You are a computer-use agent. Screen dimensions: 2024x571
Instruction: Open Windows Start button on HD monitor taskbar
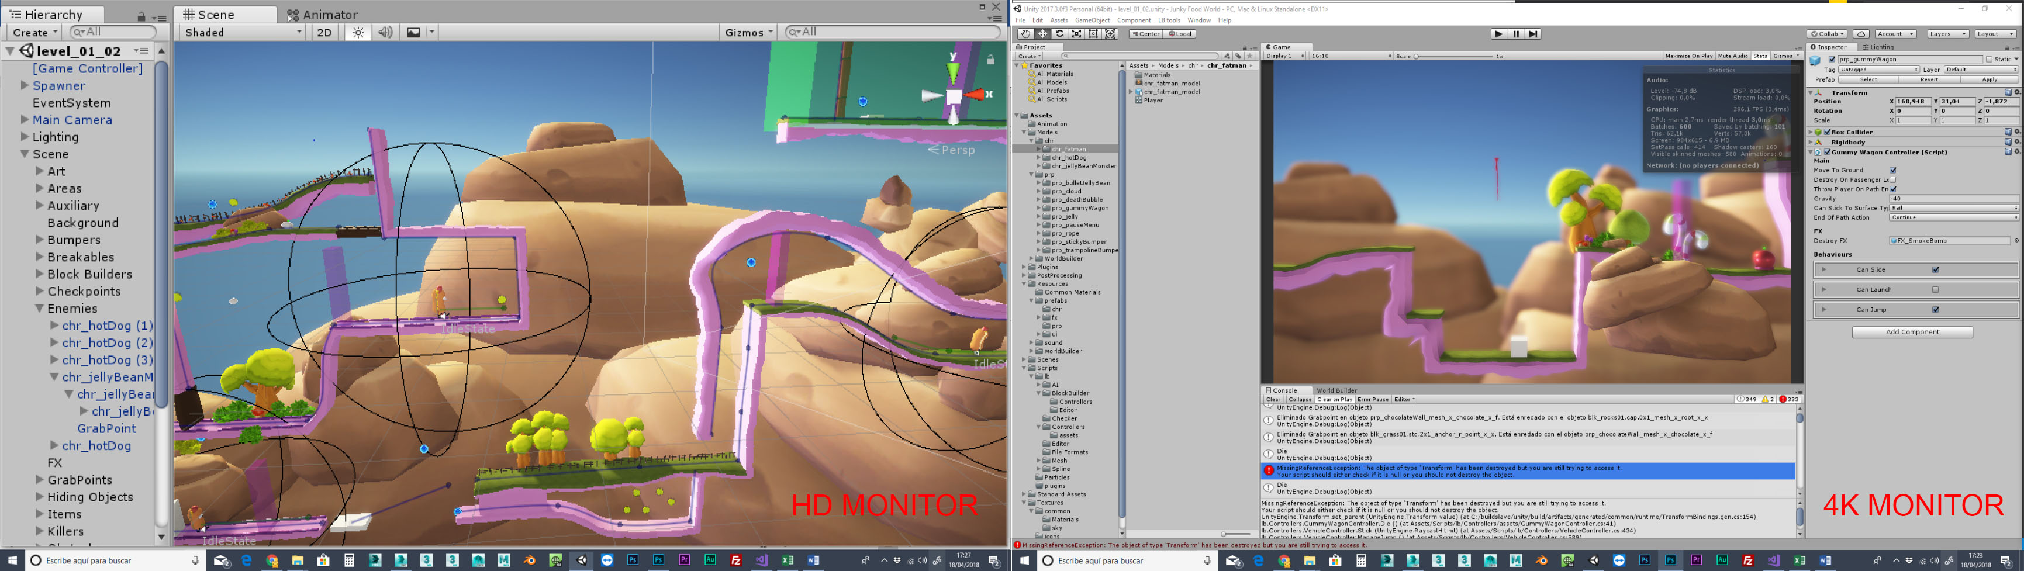[x=12, y=561]
